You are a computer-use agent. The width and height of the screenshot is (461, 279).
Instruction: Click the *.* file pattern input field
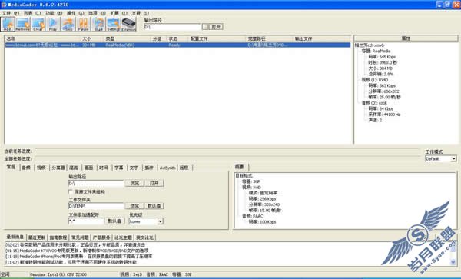pyautogui.click(x=86, y=221)
